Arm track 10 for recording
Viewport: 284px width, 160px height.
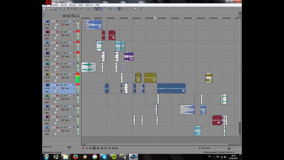click(x=57, y=117)
